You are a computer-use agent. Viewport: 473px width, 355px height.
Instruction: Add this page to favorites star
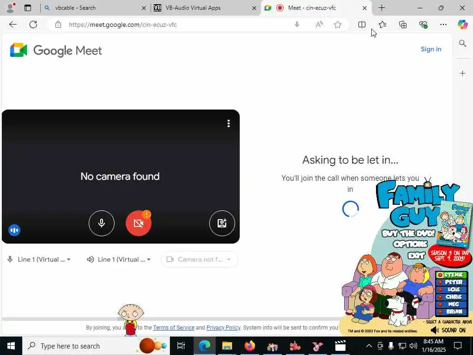[338, 24]
